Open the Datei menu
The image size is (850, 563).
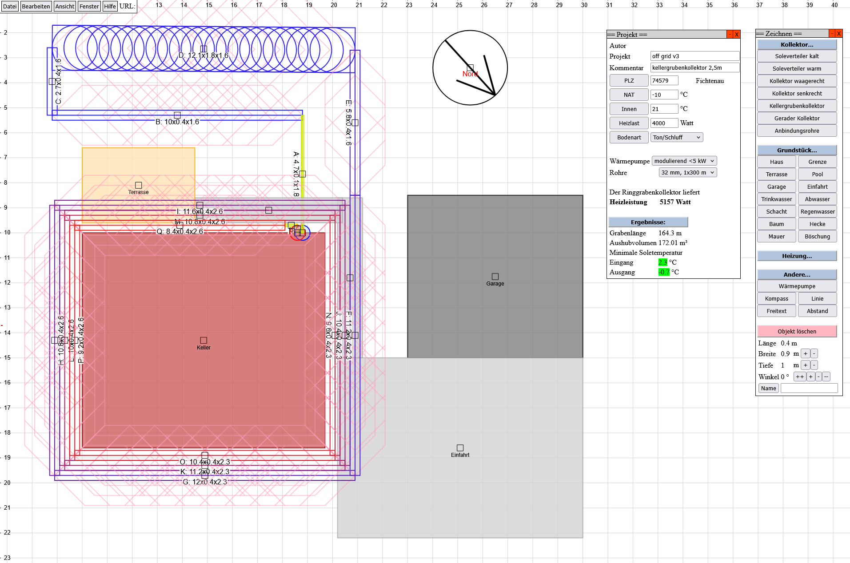point(10,6)
